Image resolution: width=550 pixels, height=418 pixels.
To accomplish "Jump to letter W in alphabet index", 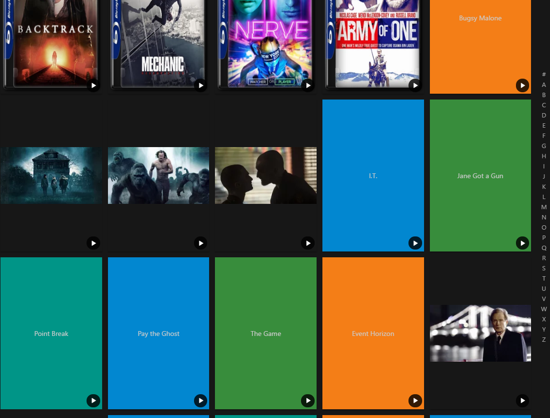I will (x=544, y=309).
